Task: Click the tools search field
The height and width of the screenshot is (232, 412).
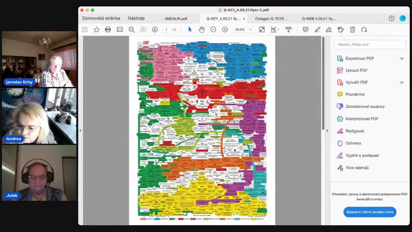Action: pos(370,44)
